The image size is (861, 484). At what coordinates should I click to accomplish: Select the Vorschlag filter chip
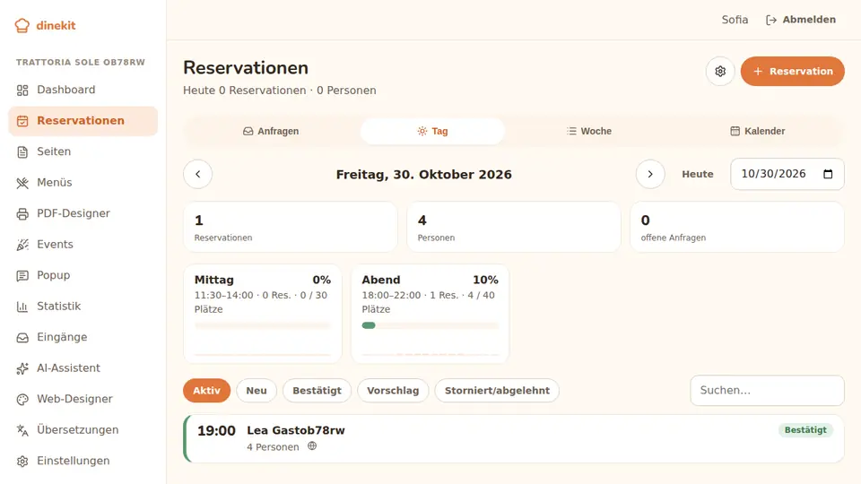click(x=393, y=391)
